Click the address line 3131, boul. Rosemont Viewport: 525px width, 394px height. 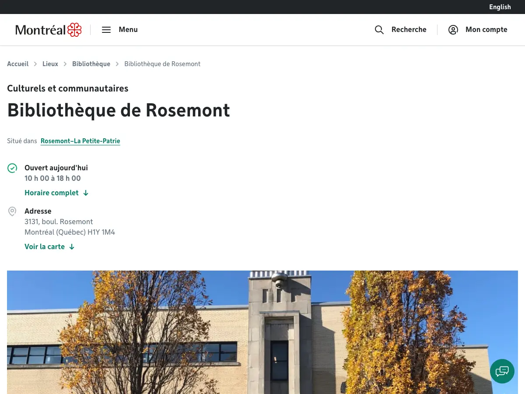59,222
